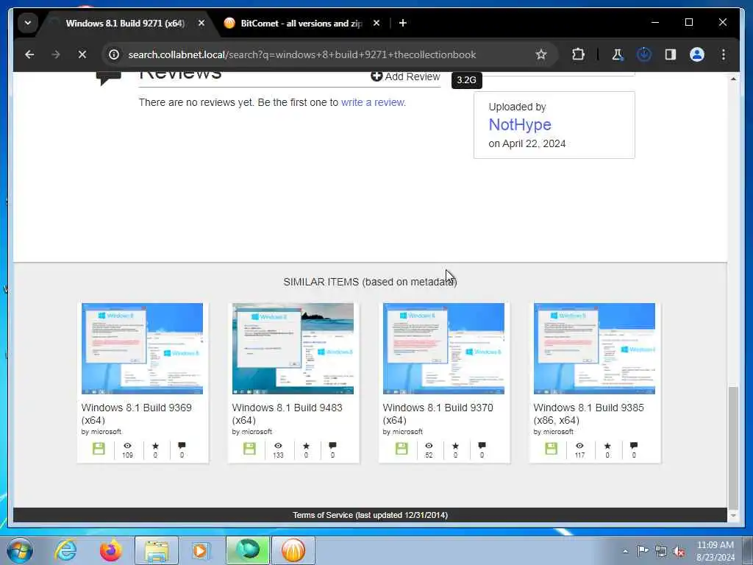Screen dimensions: 753x565
Task: Bookmark this page with the star
Action: tap(541, 54)
